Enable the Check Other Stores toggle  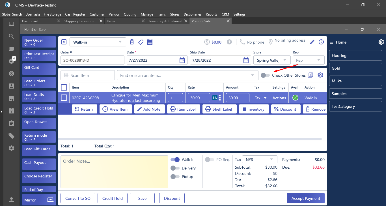265,75
